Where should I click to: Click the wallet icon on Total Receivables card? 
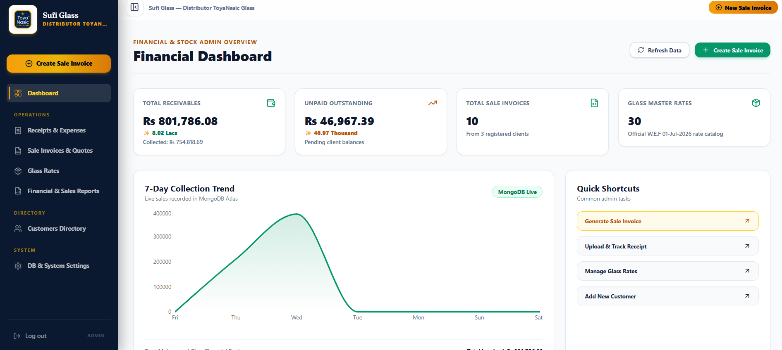[x=271, y=103]
